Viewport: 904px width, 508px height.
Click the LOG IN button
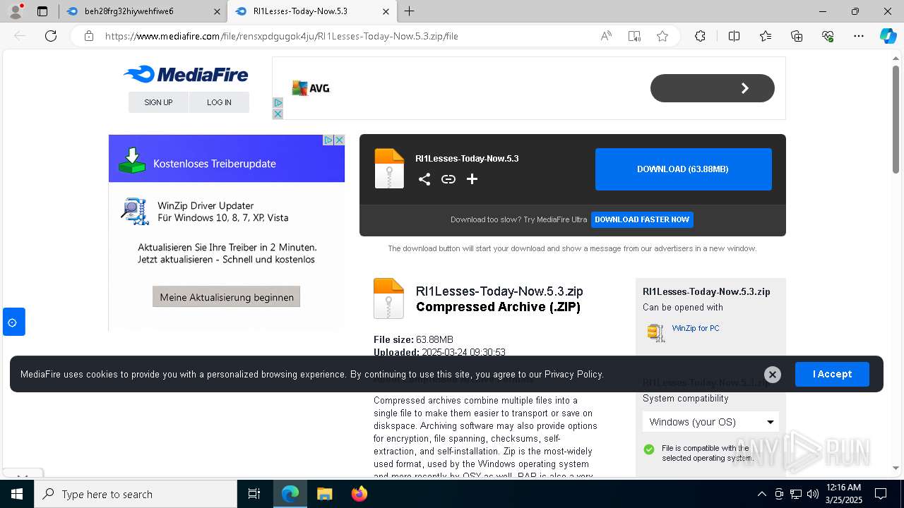pos(219,102)
